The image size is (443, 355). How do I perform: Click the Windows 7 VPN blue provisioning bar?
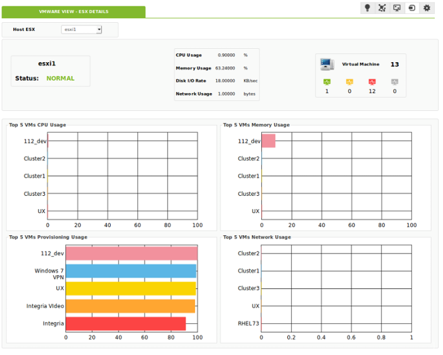pos(131,271)
